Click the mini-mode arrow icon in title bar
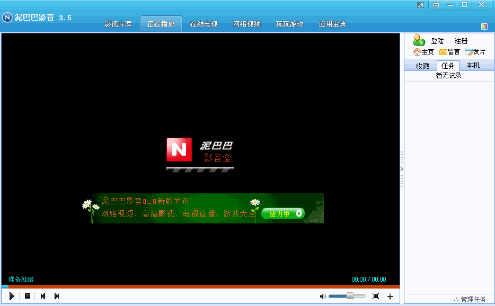 pos(420,5)
